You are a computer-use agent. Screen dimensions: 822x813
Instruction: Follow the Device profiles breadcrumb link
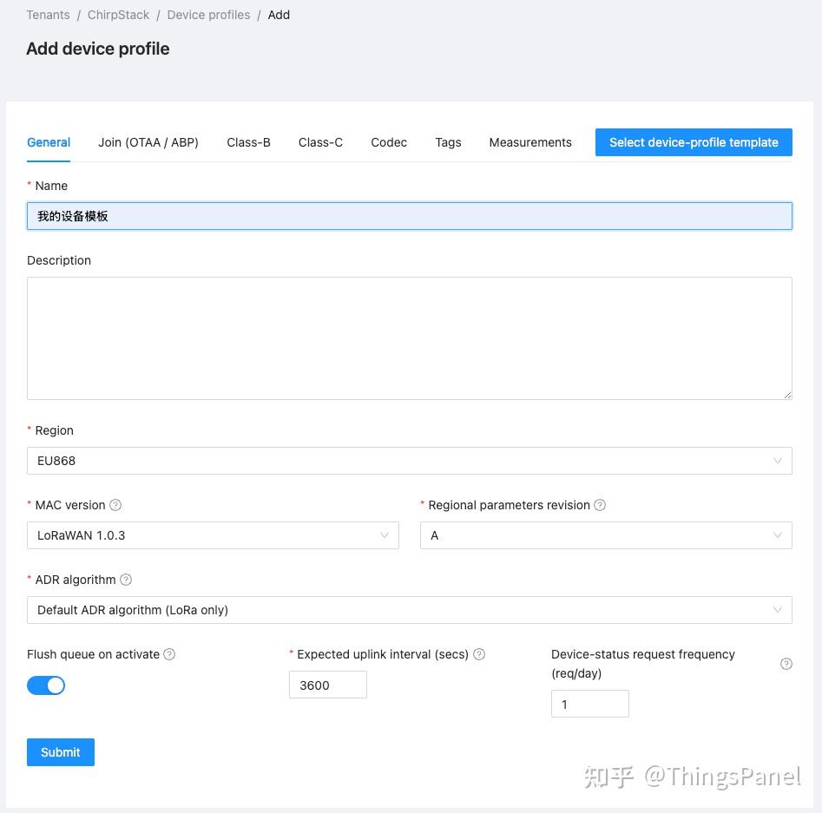pos(208,15)
